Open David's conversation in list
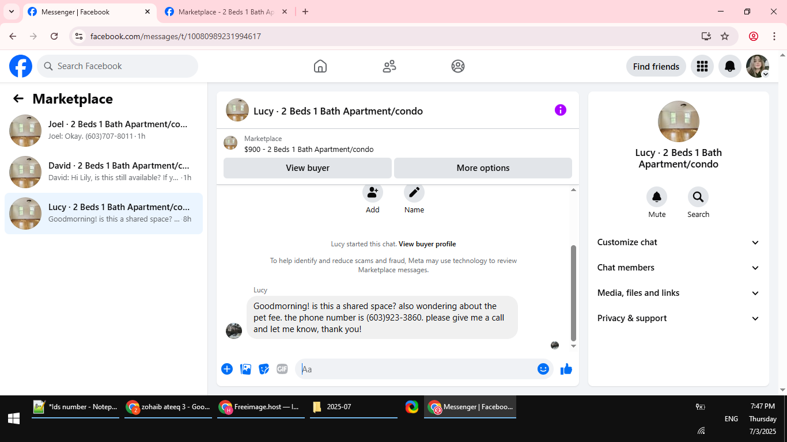The width and height of the screenshot is (787, 442). [x=104, y=172]
